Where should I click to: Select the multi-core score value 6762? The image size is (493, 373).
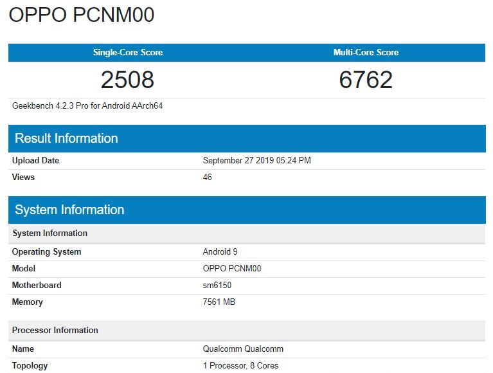[366, 80]
